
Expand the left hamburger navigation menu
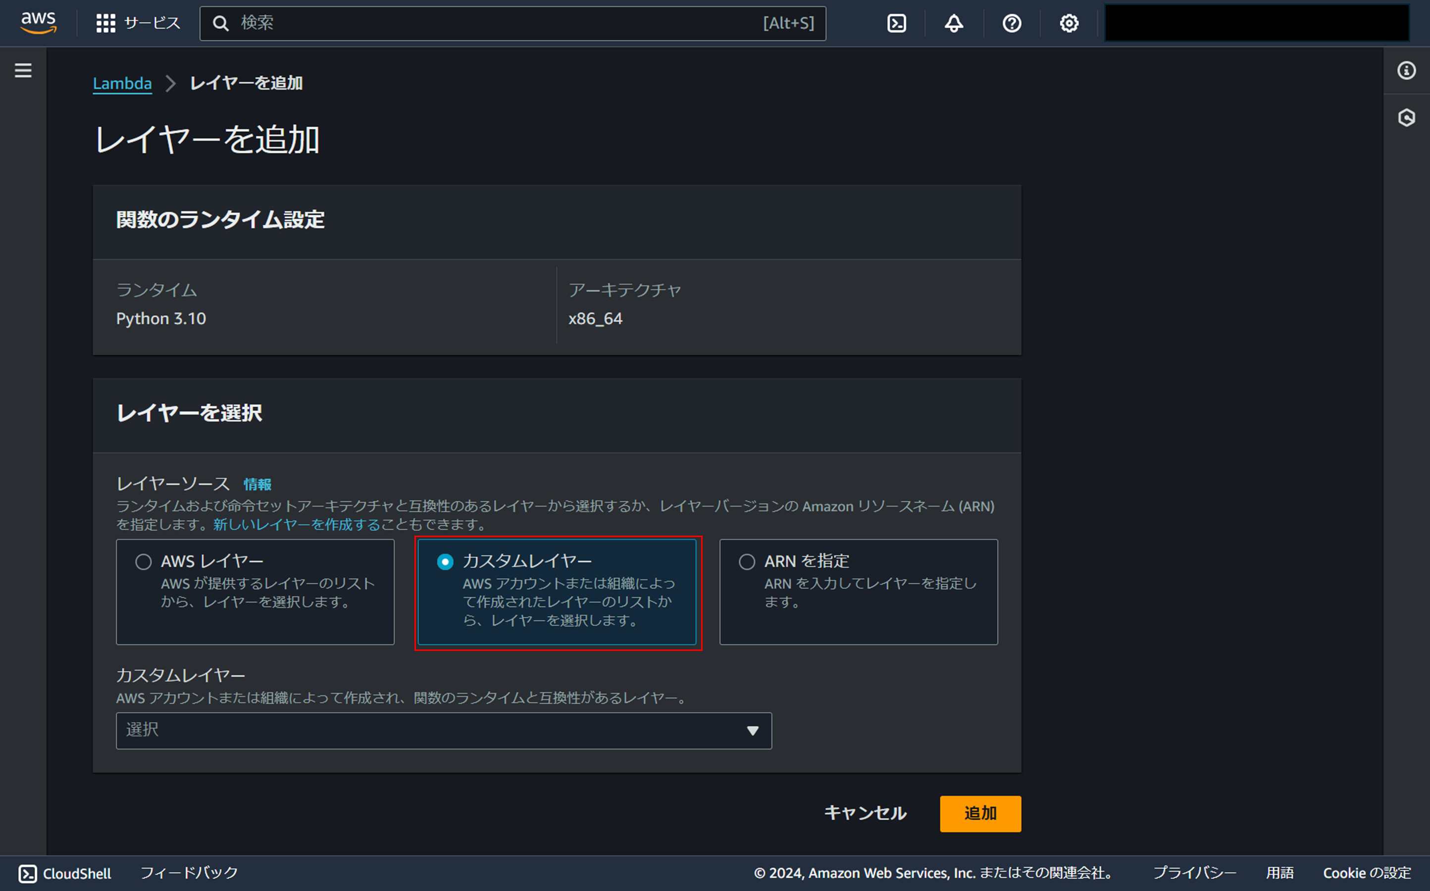point(23,71)
